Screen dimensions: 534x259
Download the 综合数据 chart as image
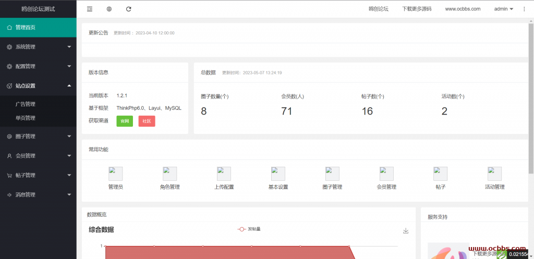[406, 231]
